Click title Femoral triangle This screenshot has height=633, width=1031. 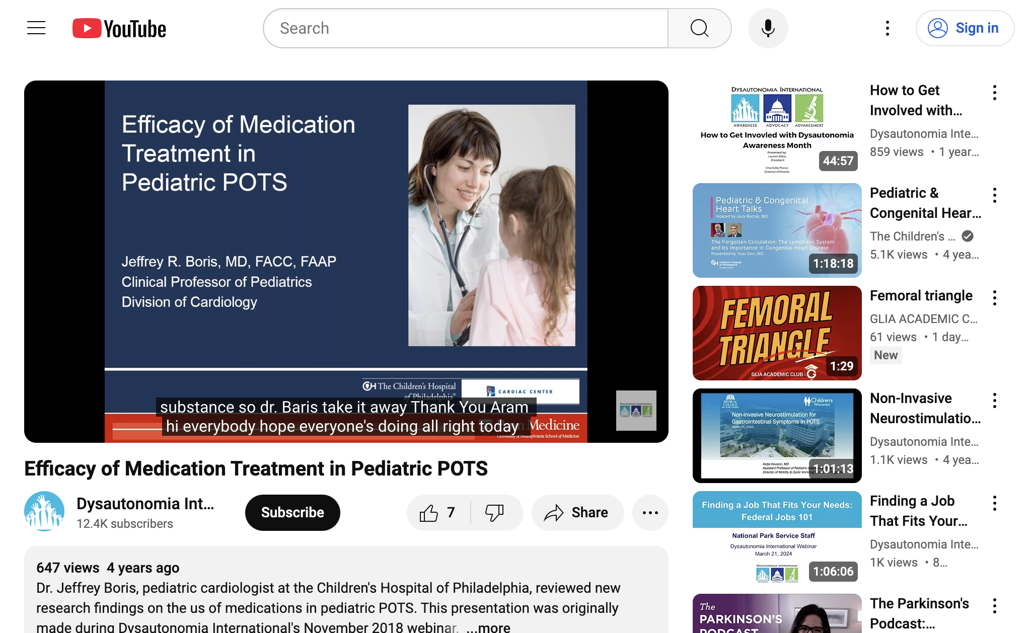921,296
